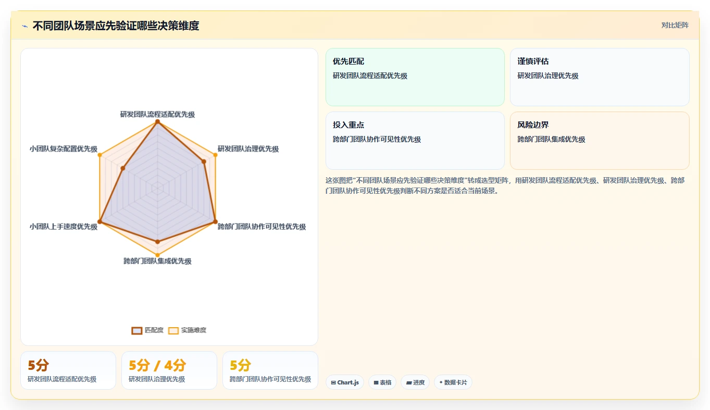Screen dimensions: 710x410
Task: Click radar axis label 跨部门团队协作可见性优先级
Action: click(261, 227)
